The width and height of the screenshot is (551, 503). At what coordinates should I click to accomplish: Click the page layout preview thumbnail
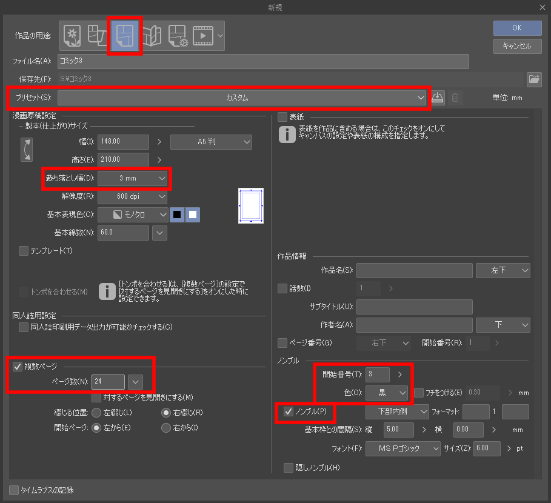point(251,205)
